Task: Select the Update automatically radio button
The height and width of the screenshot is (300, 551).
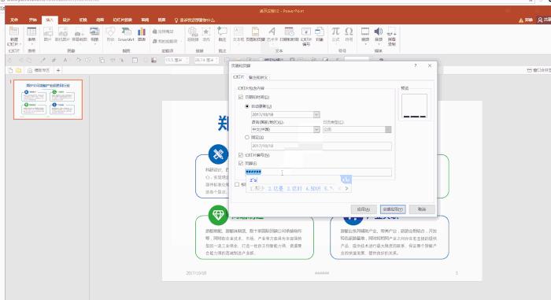Action: pyautogui.click(x=247, y=106)
